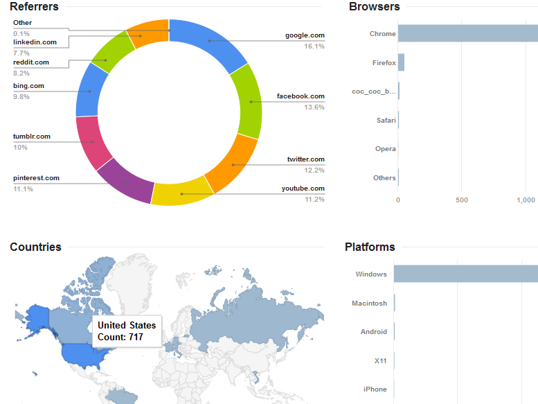This screenshot has height=404, width=538.
Task: Click the reddit.com green donut segment
Action: (x=106, y=60)
